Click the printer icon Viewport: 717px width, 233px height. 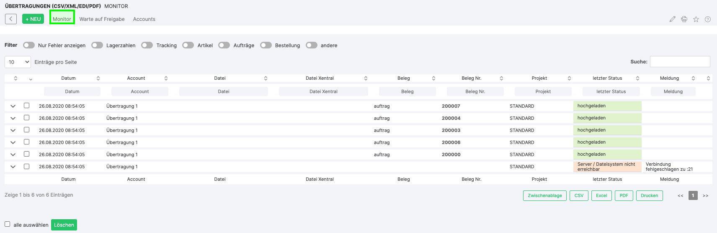pyautogui.click(x=684, y=19)
